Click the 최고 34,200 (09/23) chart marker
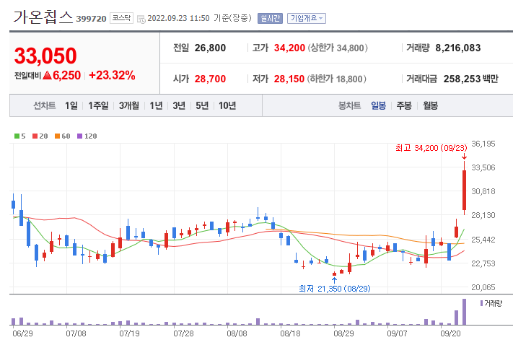The width and height of the screenshot is (513, 345). [x=431, y=148]
